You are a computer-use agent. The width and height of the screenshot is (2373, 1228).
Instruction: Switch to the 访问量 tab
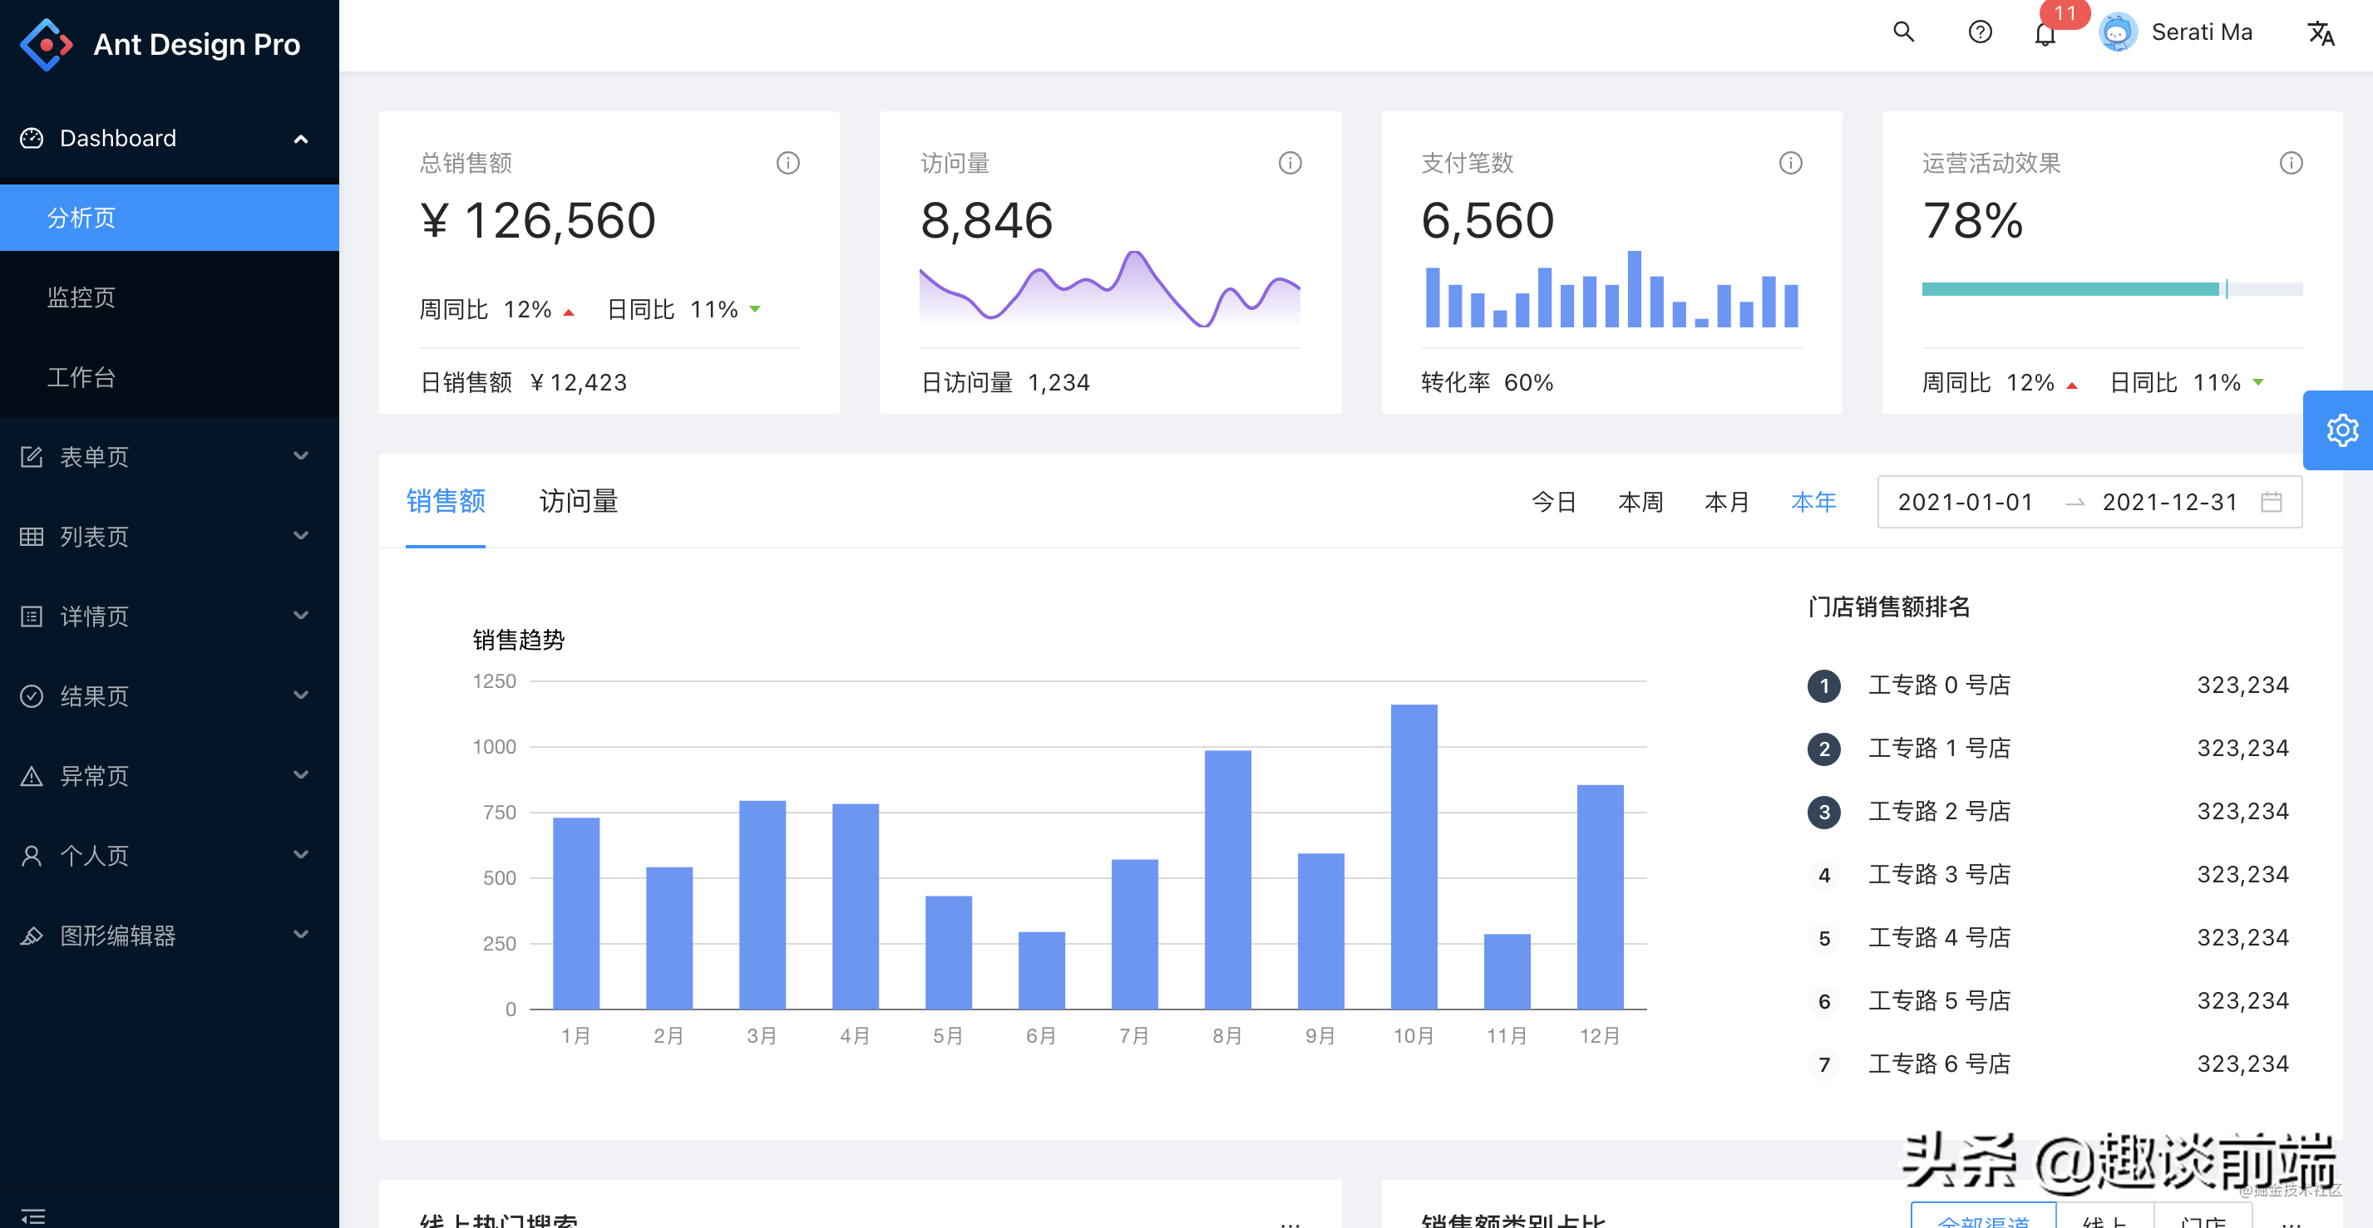(578, 502)
